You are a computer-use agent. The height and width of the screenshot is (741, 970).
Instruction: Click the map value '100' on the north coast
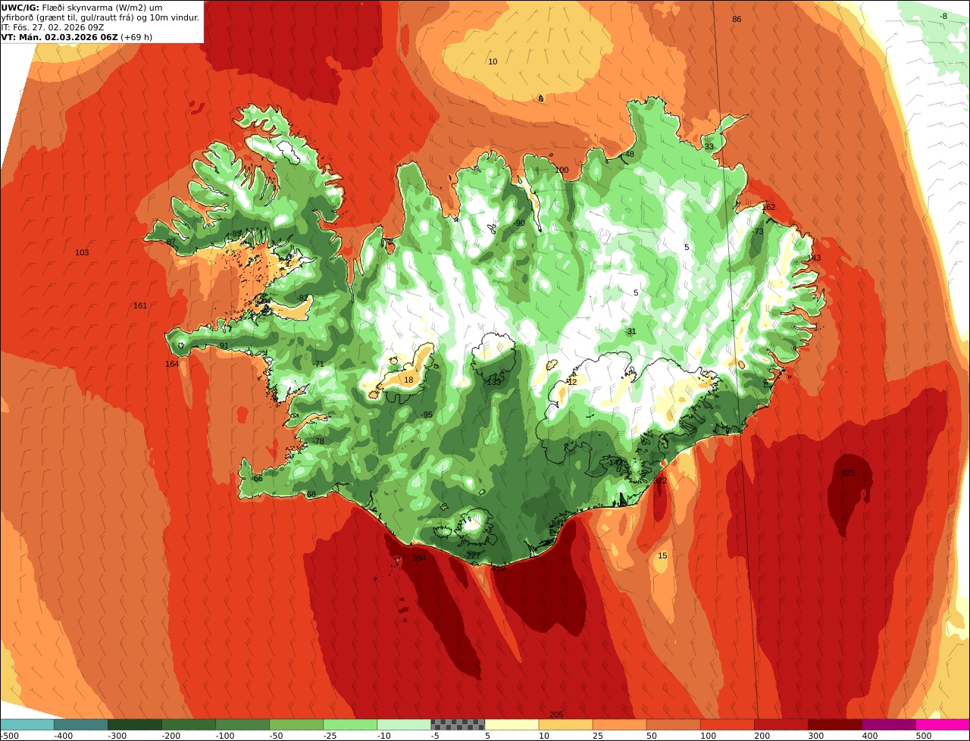[561, 170]
